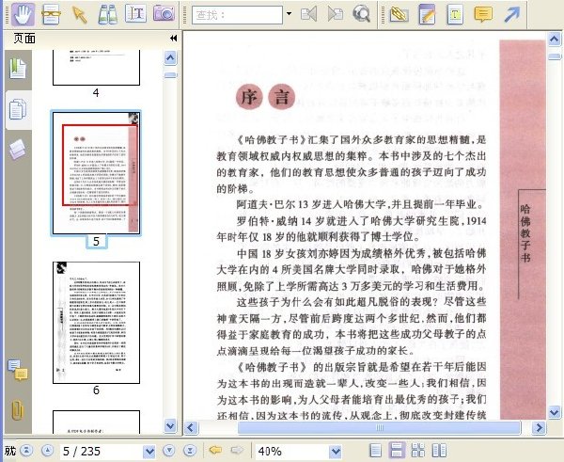Click document vertical scroll up arrow
Image resolution: width=564 pixels, height=462 pixels.
pos(555,39)
